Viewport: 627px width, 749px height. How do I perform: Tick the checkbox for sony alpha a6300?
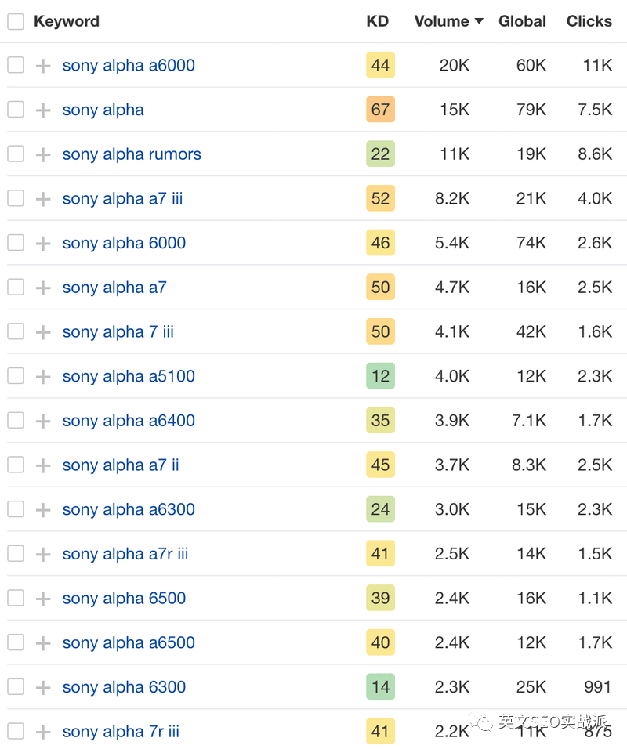(16, 509)
